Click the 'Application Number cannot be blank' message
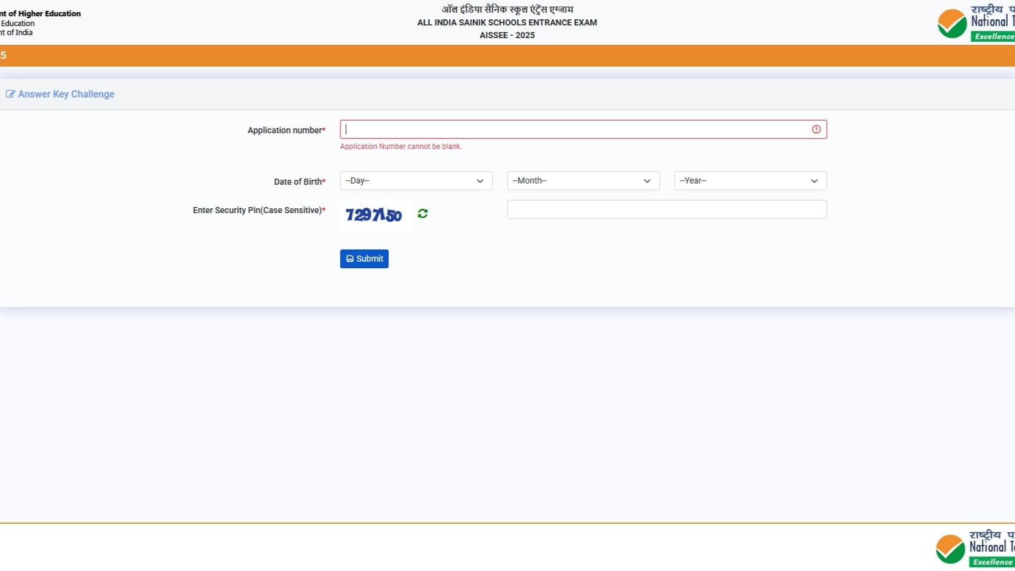The width and height of the screenshot is (1015, 571). click(400, 147)
